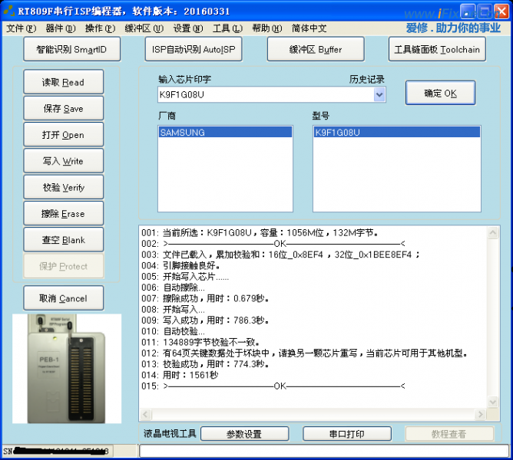Click the 校验 Verify button
This screenshot has height=460, width=513.
pos(64,188)
